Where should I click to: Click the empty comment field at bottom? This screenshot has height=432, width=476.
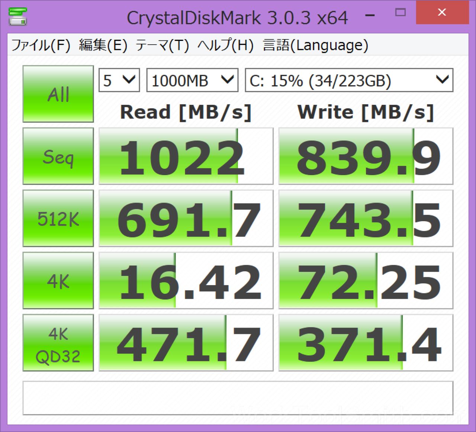238,398
